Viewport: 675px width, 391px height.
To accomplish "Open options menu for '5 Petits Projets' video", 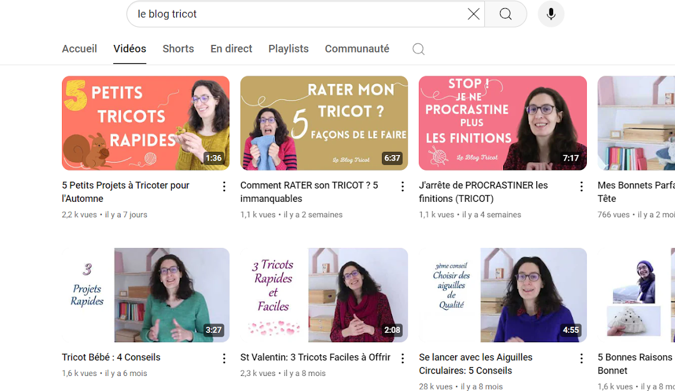I will pos(224,186).
